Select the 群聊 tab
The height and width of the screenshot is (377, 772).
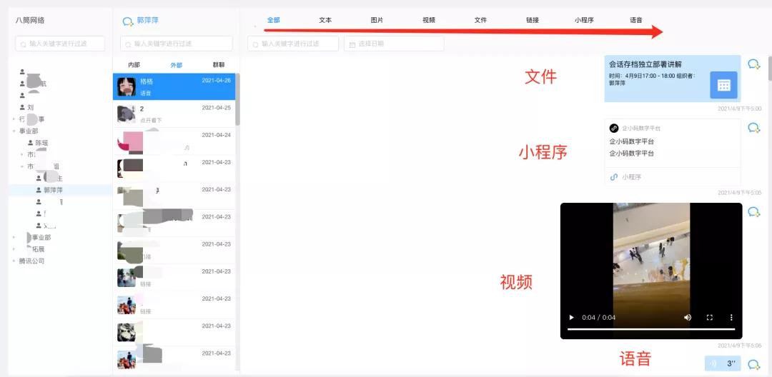(219, 65)
